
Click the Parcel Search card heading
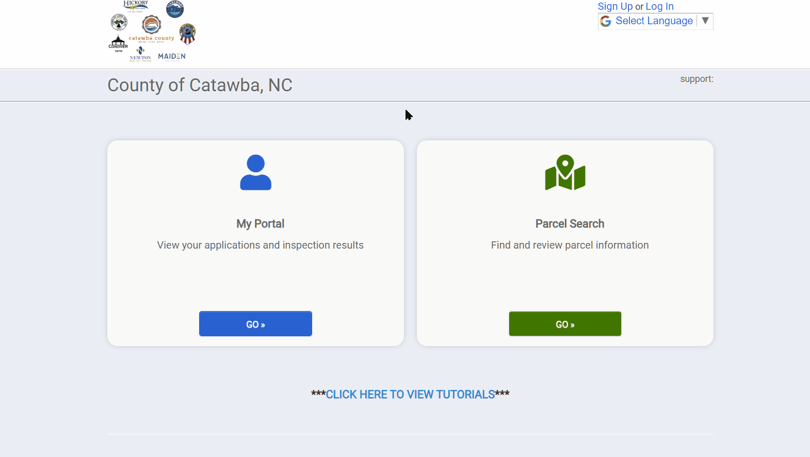(x=570, y=224)
